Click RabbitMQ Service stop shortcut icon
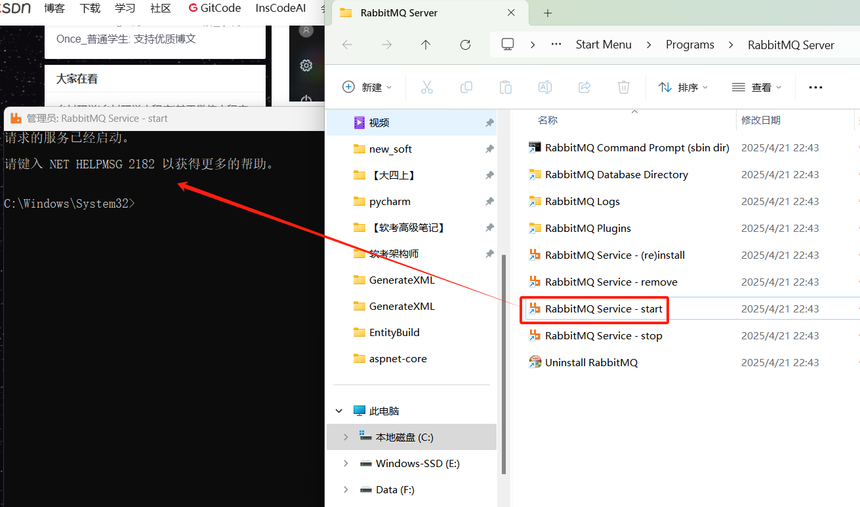Viewport: 860px width, 507px height. (x=535, y=335)
